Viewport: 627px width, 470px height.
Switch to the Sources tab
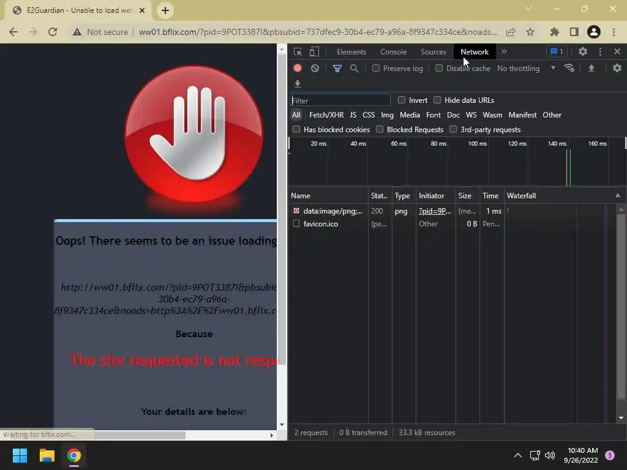(x=433, y=51)
